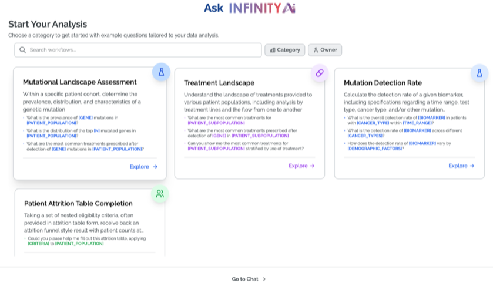Click the flask icon on Mutational Landscape Assessment card
This screenshot has height=283, width=493.
point(161,72)
